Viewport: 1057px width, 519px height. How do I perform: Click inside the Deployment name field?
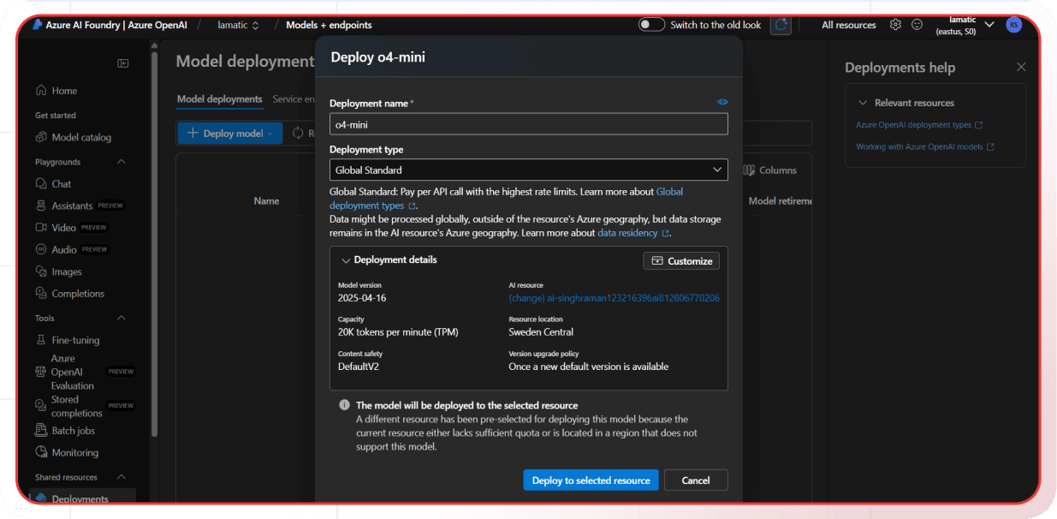tap(528, 123)
